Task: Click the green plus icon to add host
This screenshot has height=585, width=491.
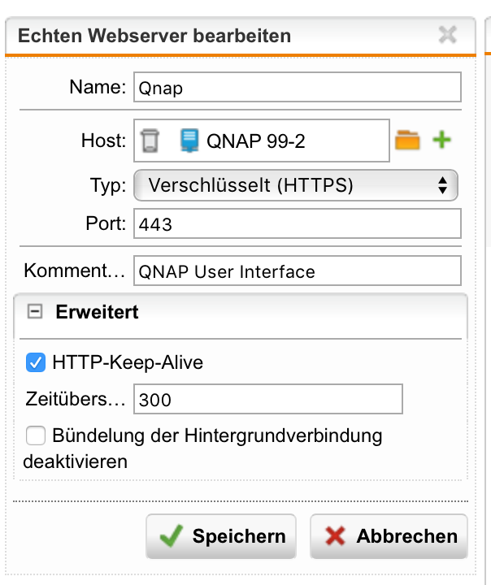Action: coord(441,141)
